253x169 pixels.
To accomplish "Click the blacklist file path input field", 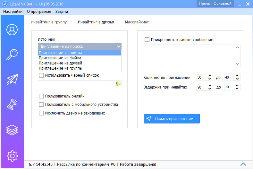I will (76, 84).
